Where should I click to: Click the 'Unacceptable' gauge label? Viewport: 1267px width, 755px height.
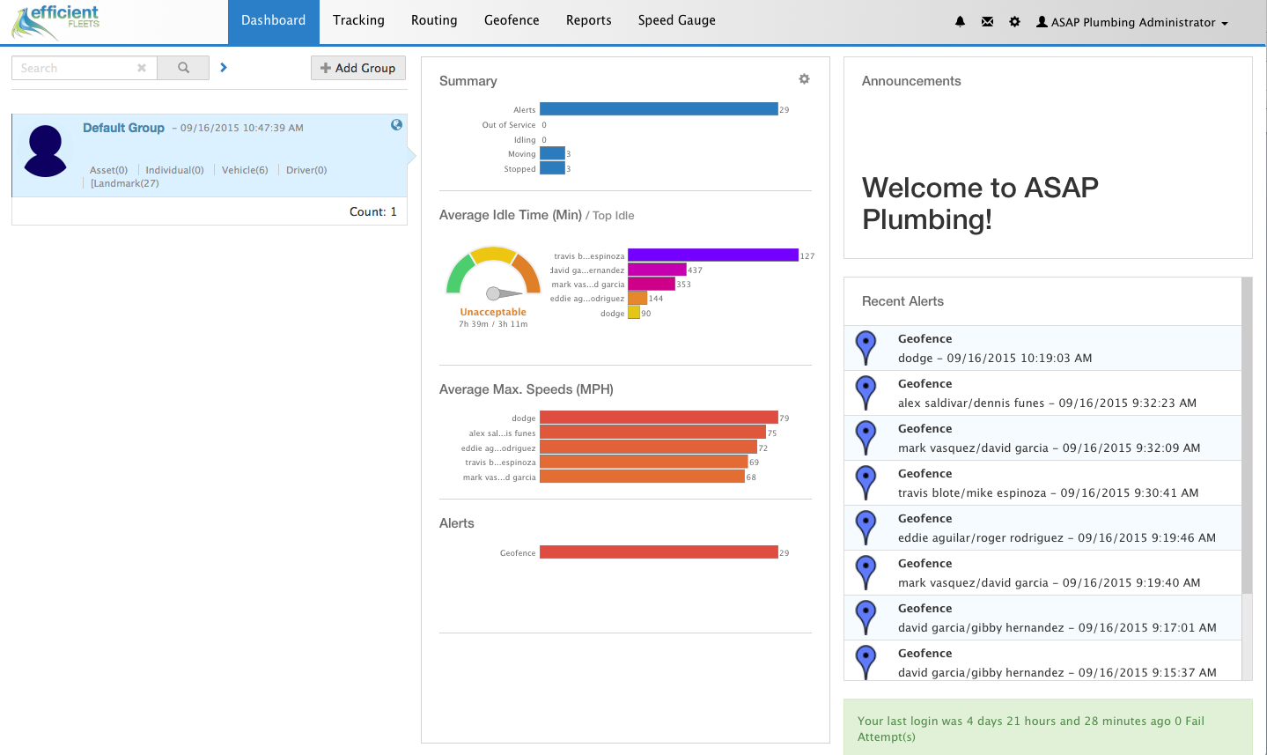click(x=493, y=312)
